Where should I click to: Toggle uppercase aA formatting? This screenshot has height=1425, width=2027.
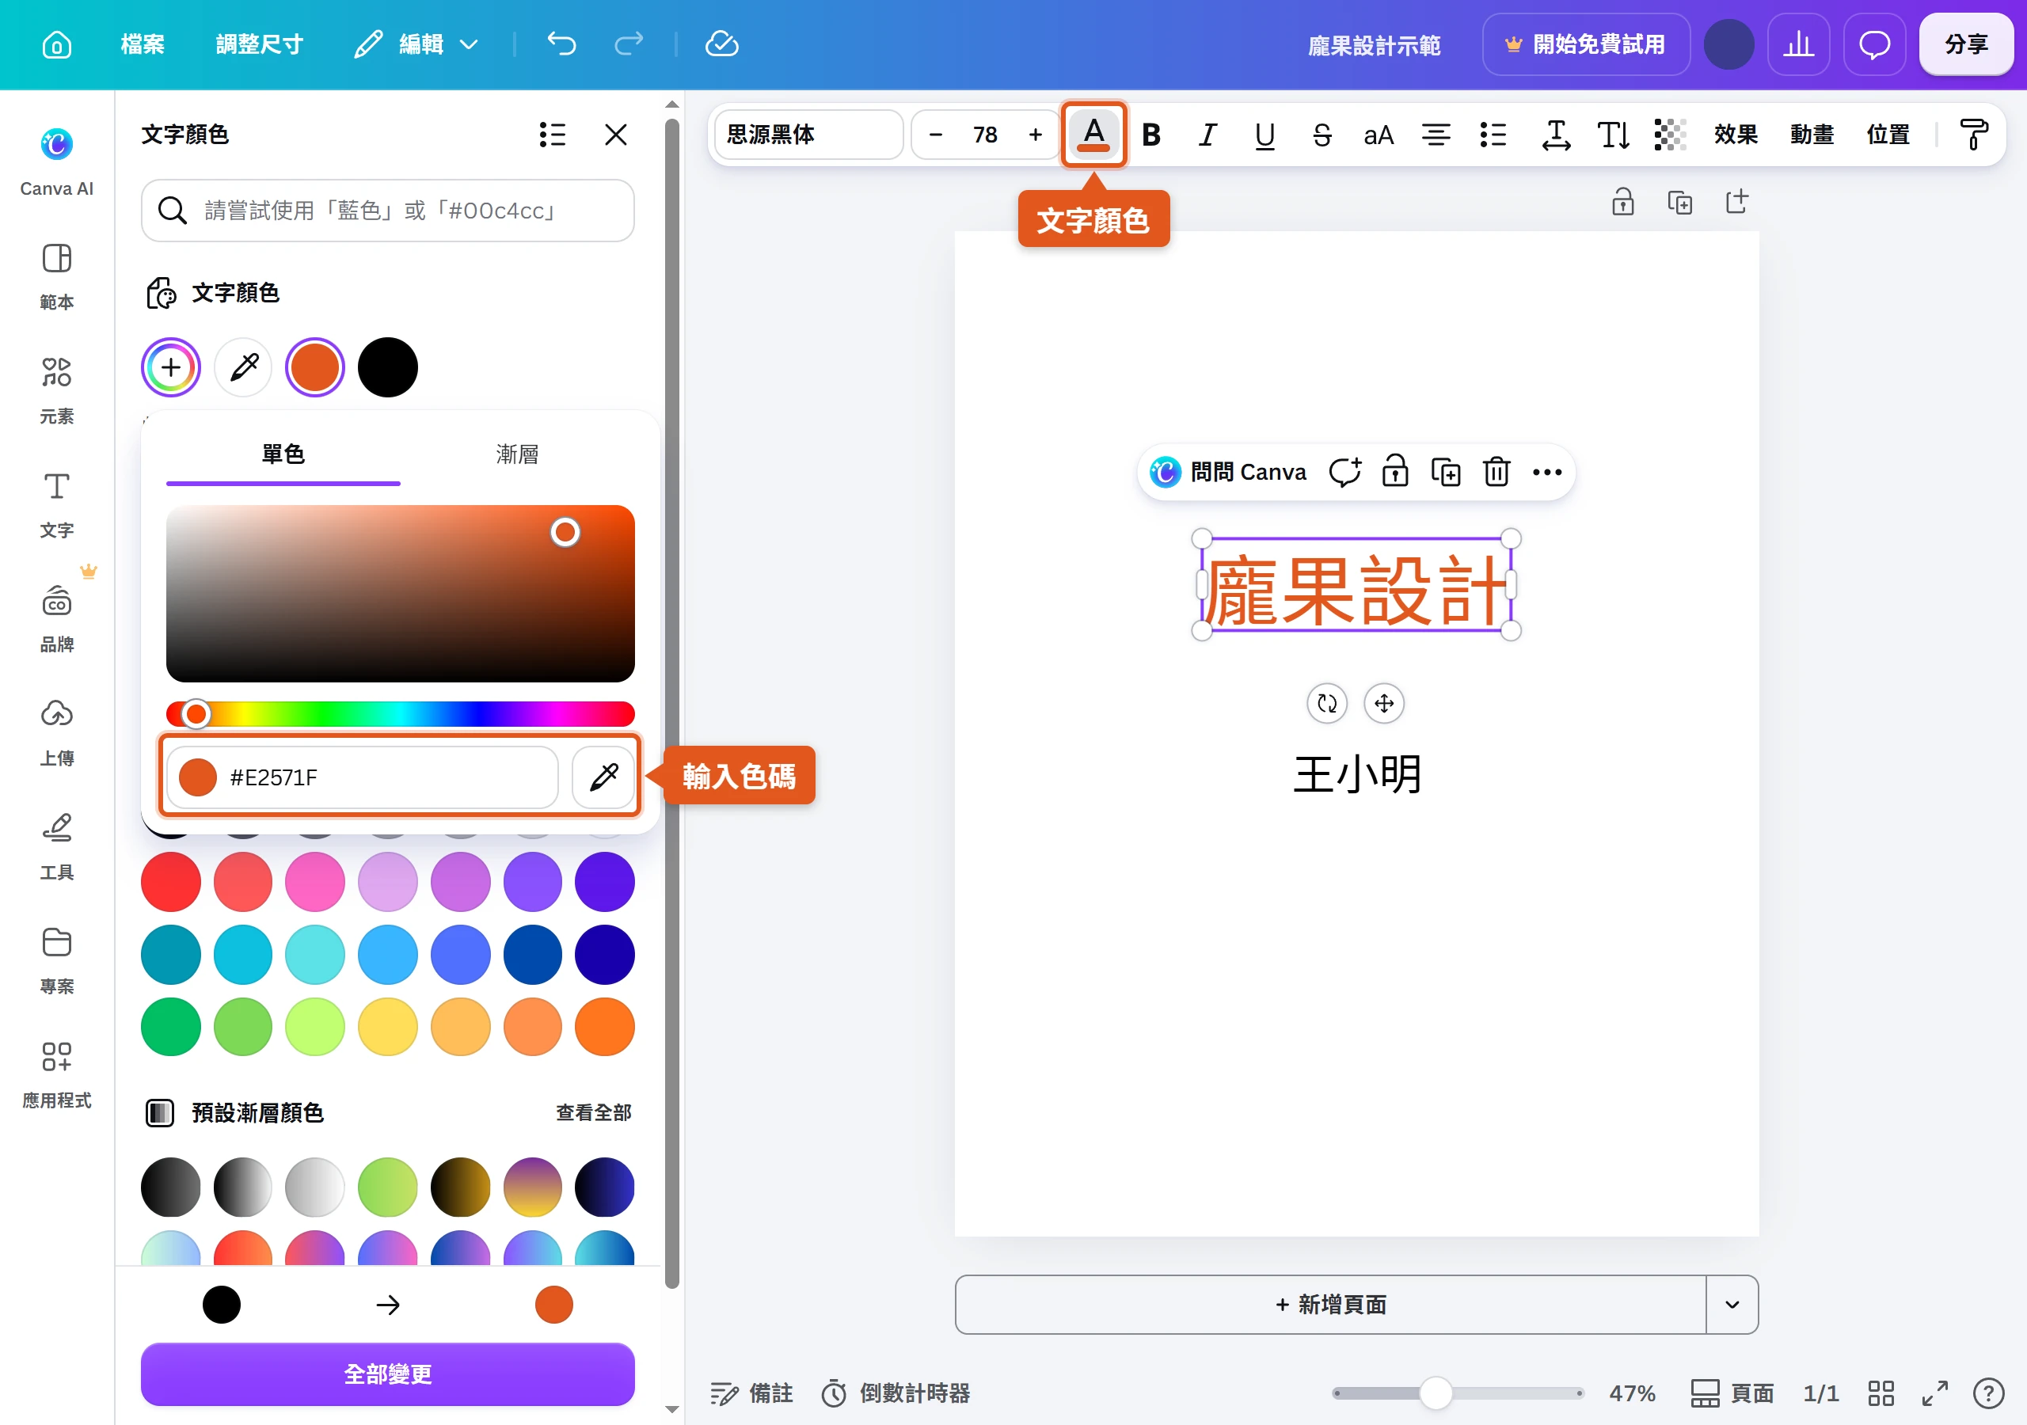(1378, 135)
